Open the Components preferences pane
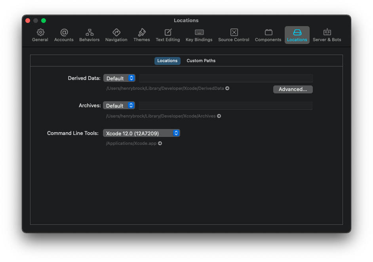373x262 pixels. click(268, 35)
